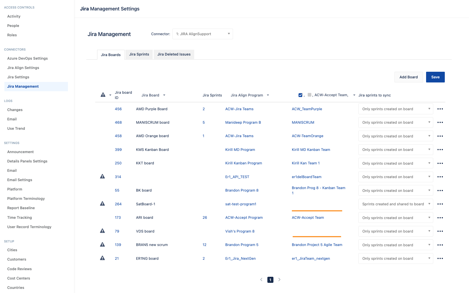The image size is (469, 293).
Task: Click the Add Board button
Action: pos(409,77)
